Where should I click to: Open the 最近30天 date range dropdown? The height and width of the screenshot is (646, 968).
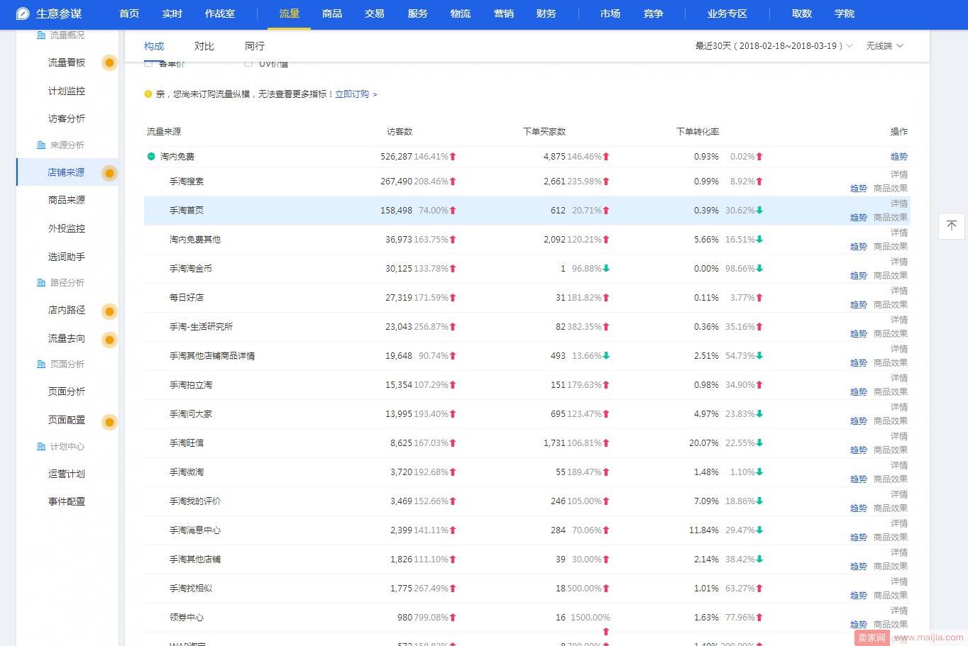tap(774, 45)
